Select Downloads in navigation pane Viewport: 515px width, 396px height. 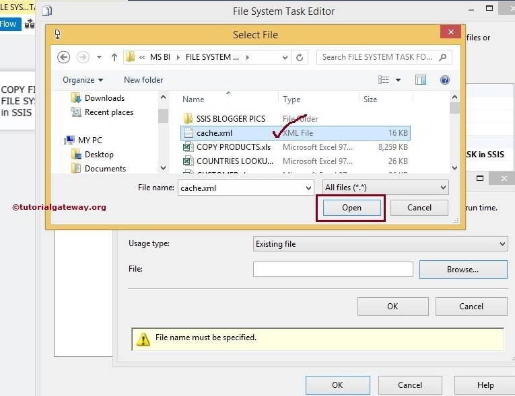pyautogui.click(x=104, y=97)
